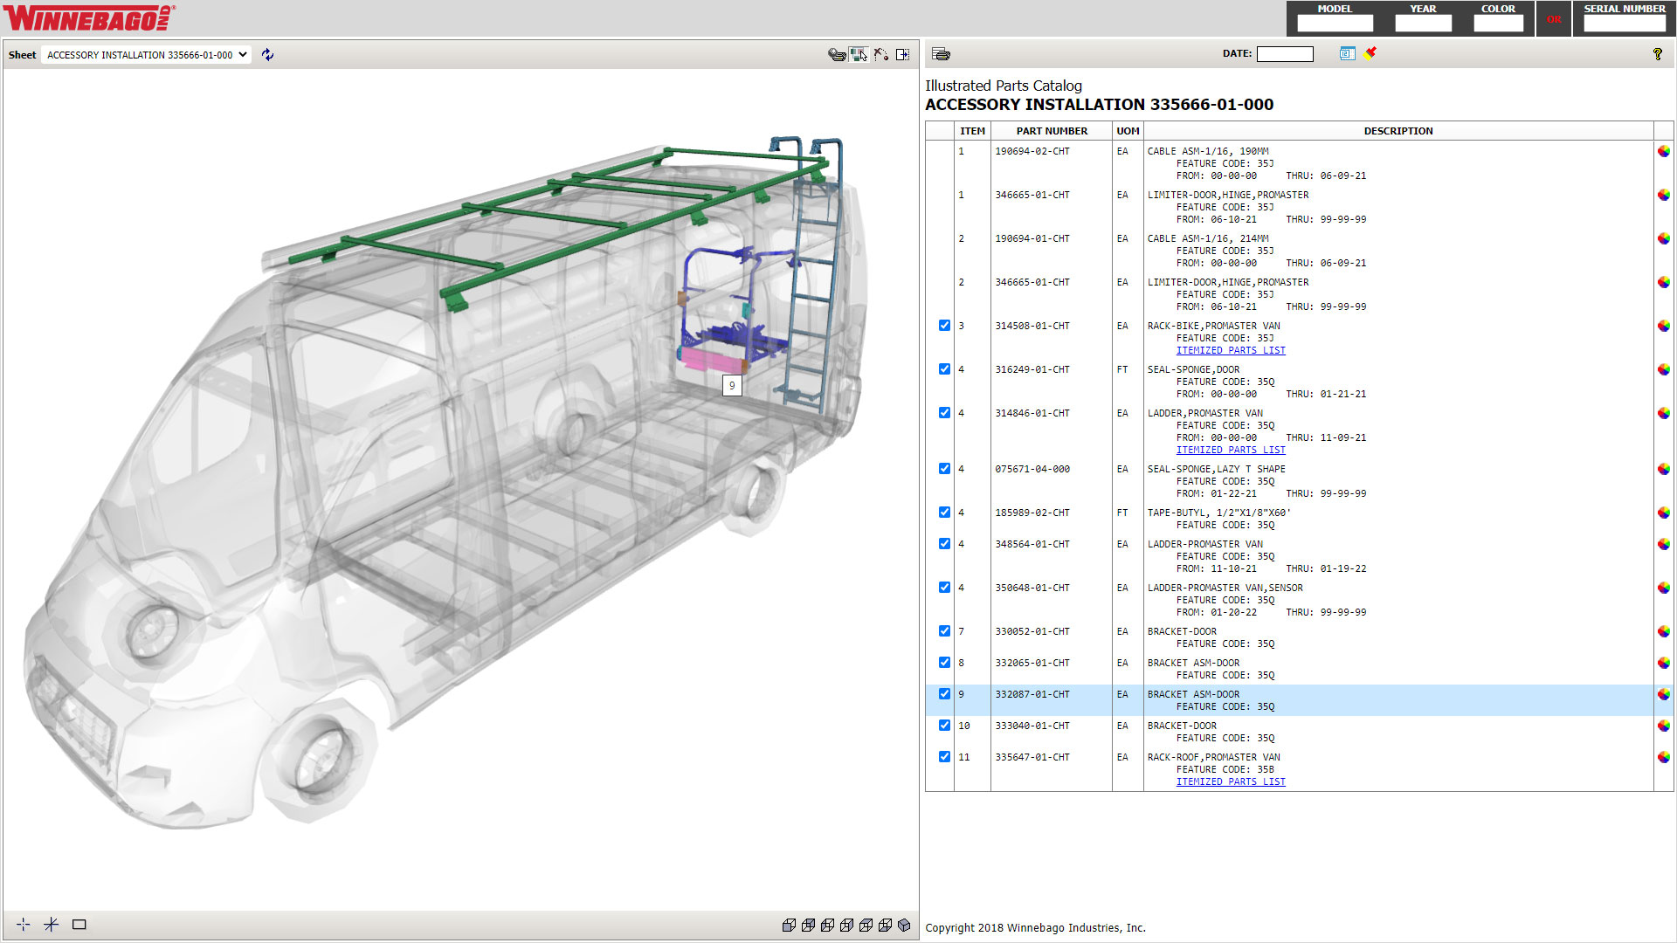Choose the rectangle zoom window tool
This screenshot has height=943, width=1677.
[x=79, y=924]
